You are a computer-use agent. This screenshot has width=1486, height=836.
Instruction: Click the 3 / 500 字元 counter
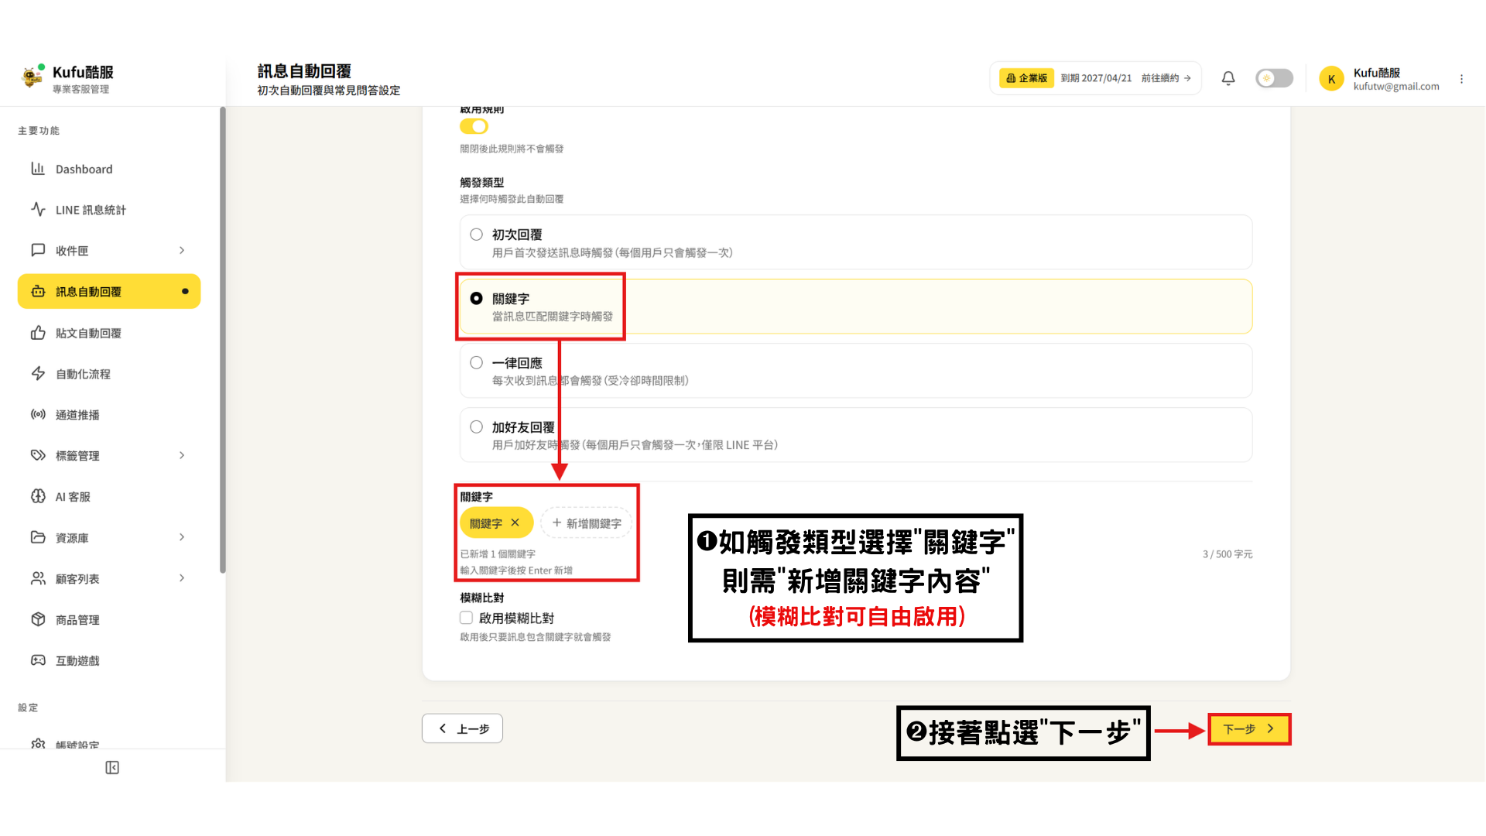pyautogui.click(x=1227, y=554)
